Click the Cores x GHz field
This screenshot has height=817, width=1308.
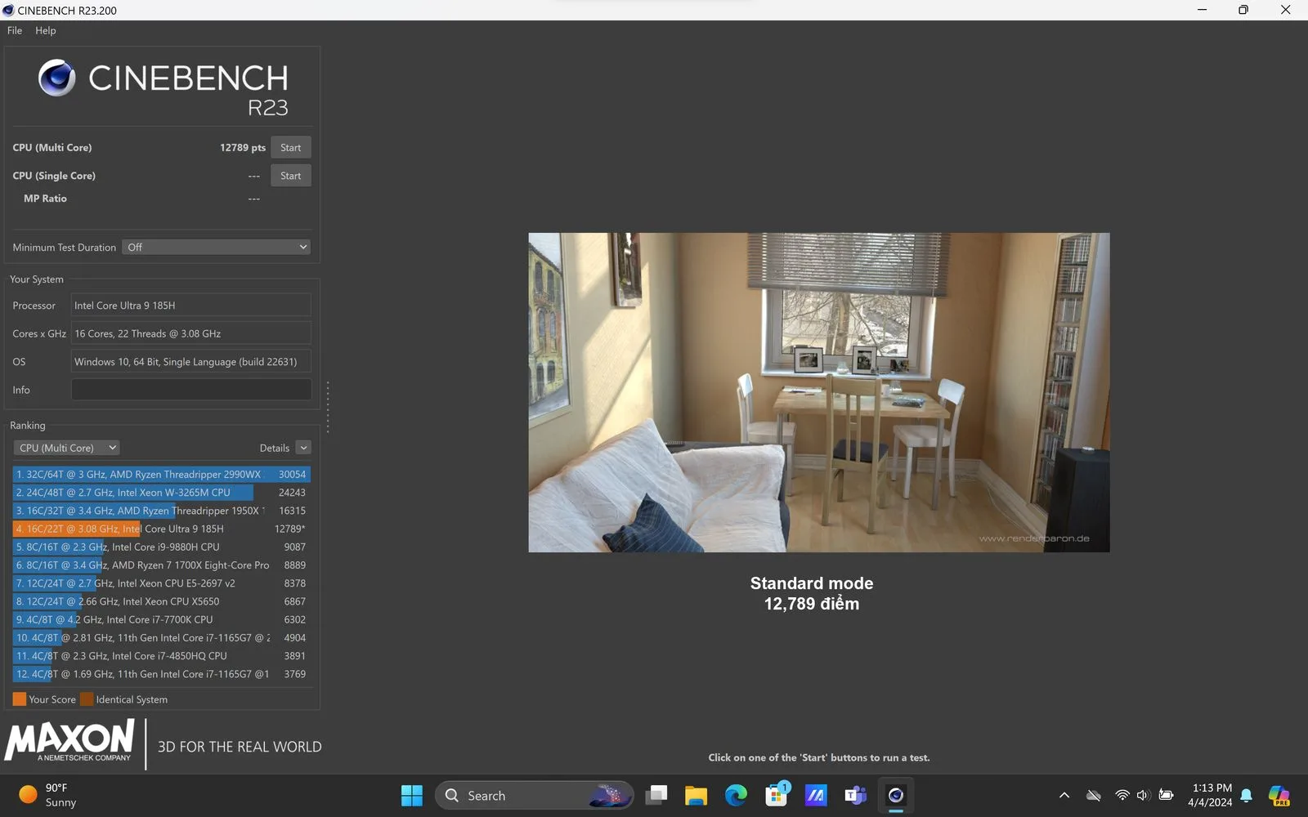click(190, 333)
